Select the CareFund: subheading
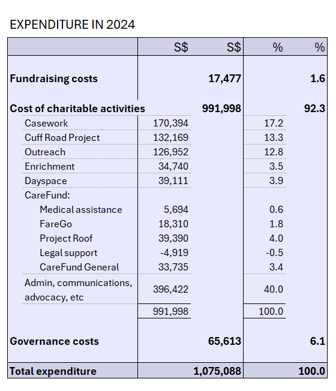The height and width of the screenshot is (391, 336). 47,195
